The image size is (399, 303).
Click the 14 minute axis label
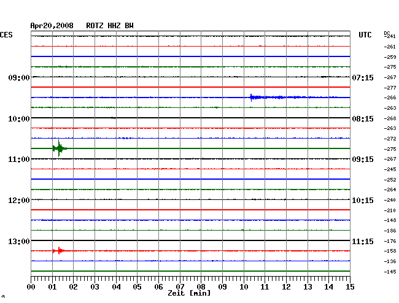[328, 287]
